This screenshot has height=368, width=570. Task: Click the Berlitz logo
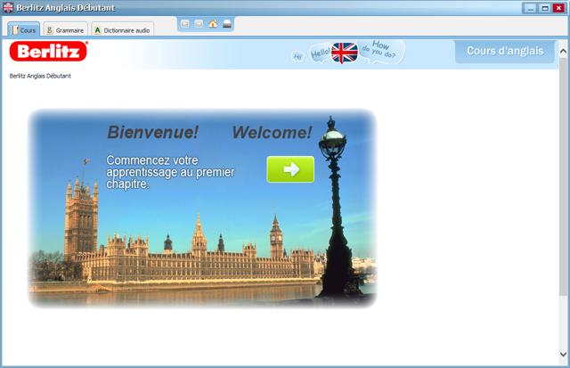tap(49, 51)
